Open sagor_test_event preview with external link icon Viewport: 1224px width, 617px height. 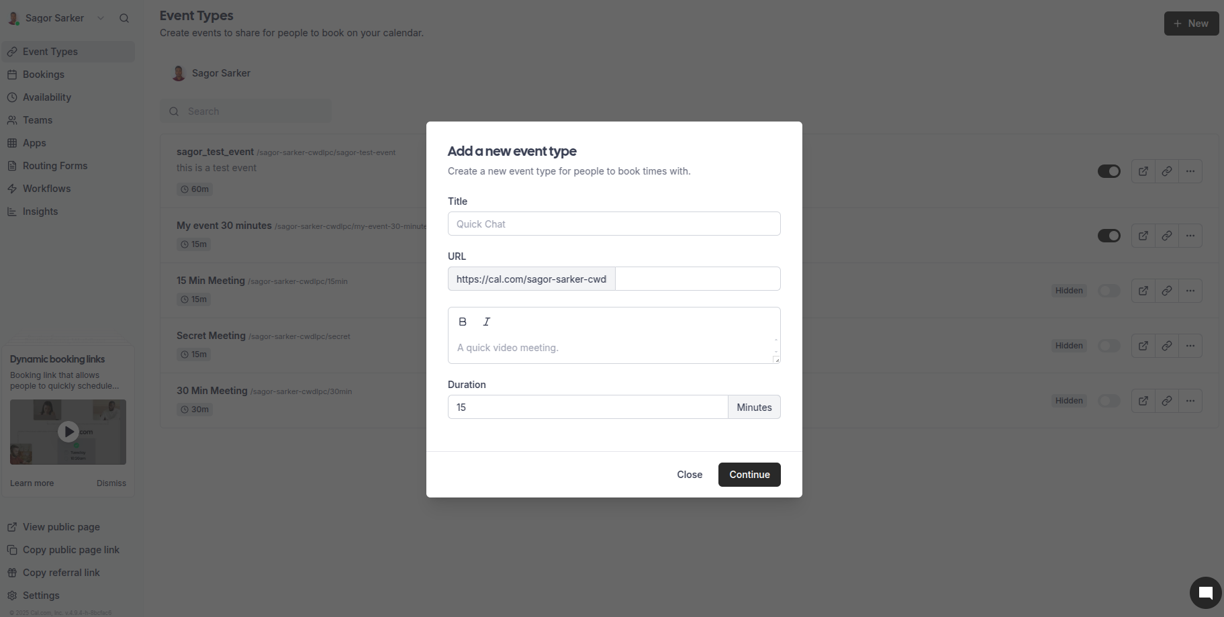(1143, 171)
